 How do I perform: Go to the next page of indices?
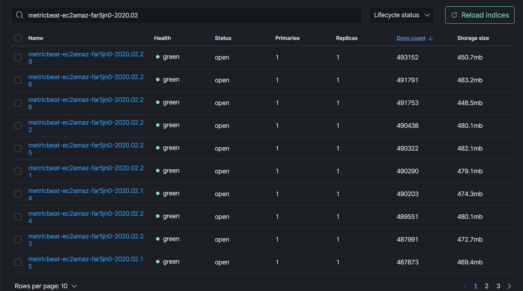(509, 286)
